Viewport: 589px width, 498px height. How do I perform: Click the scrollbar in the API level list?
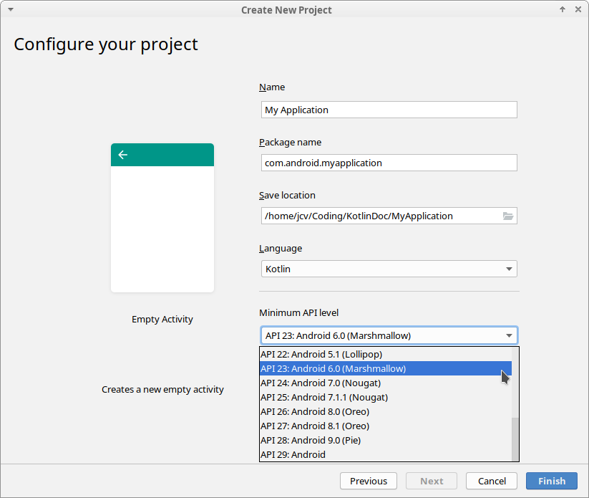pyautogui.click(x=514, y=437)
